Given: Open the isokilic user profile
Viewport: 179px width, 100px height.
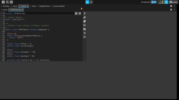Looking at the screenshot, I should (173, 2).
